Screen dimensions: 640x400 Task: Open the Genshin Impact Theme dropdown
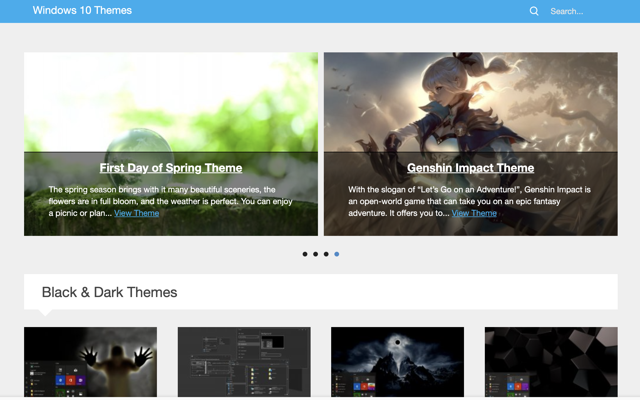click(x=470, y=167)
